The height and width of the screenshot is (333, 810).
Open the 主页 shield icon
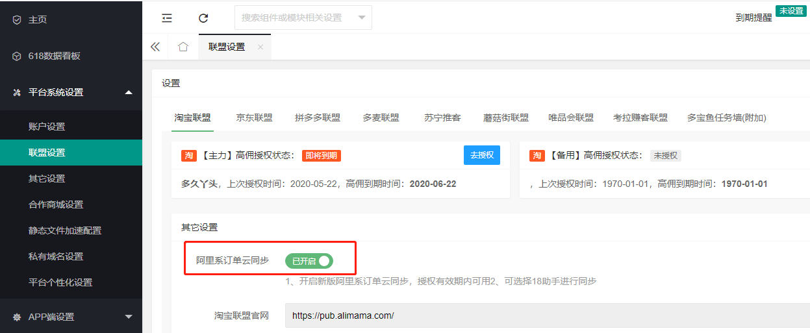(x=17, y=19)
